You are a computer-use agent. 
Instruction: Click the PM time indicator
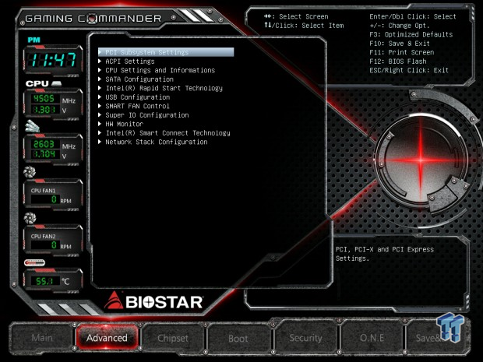pyautogui.click(x=33, y=40)
